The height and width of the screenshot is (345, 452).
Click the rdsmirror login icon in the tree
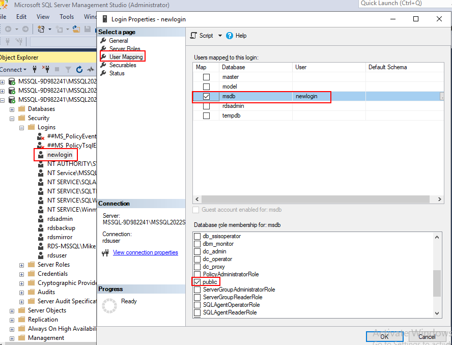pos(41,237)
